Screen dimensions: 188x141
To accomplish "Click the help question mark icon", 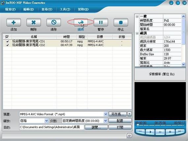I will pyautogui.click(x=129, y=136).
